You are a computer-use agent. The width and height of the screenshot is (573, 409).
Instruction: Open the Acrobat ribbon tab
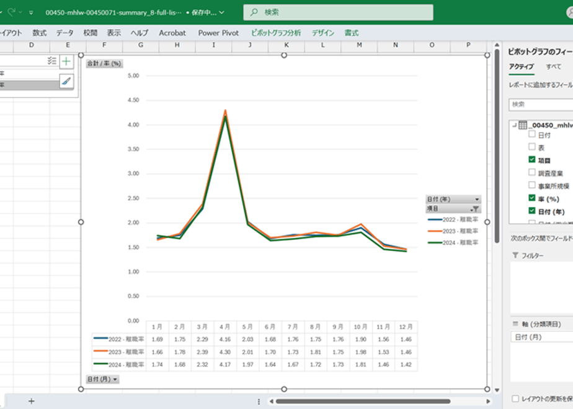click(172, 33)
